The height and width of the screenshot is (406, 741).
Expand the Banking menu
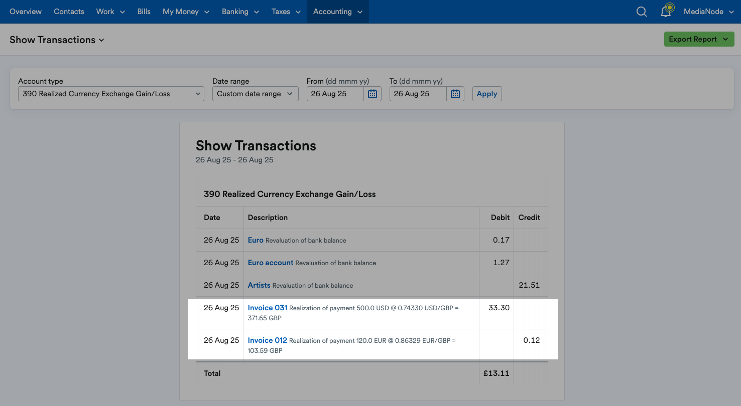point(240,12)
